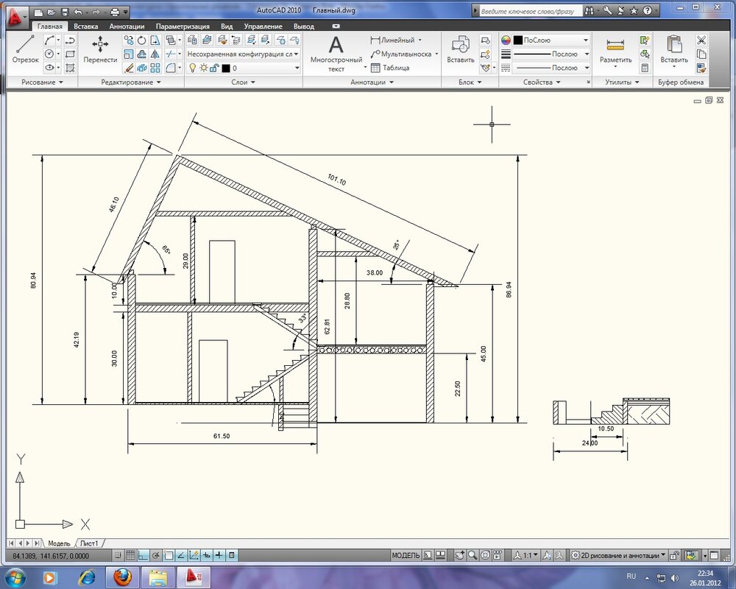736x589 pixels.
Task: Switch to the Вставка ribbon tab
Action: 85,27
